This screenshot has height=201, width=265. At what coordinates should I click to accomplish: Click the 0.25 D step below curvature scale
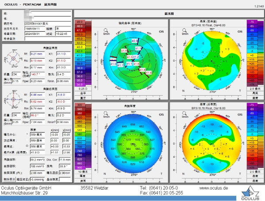(80, 89)
